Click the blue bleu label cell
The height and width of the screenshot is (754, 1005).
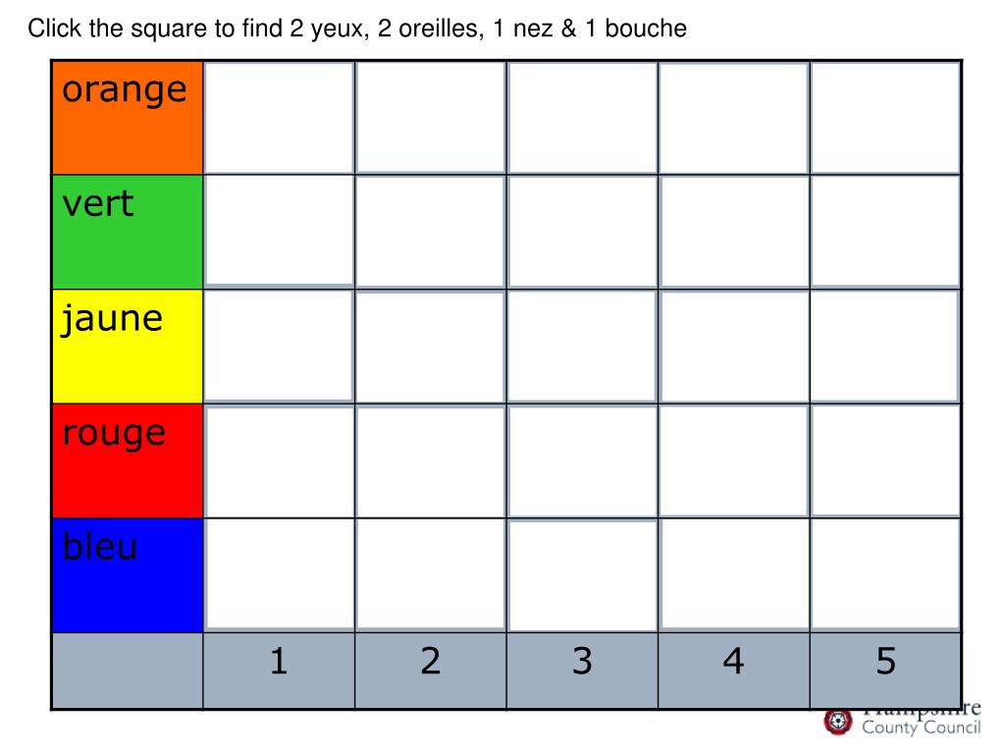click(128, 575)
